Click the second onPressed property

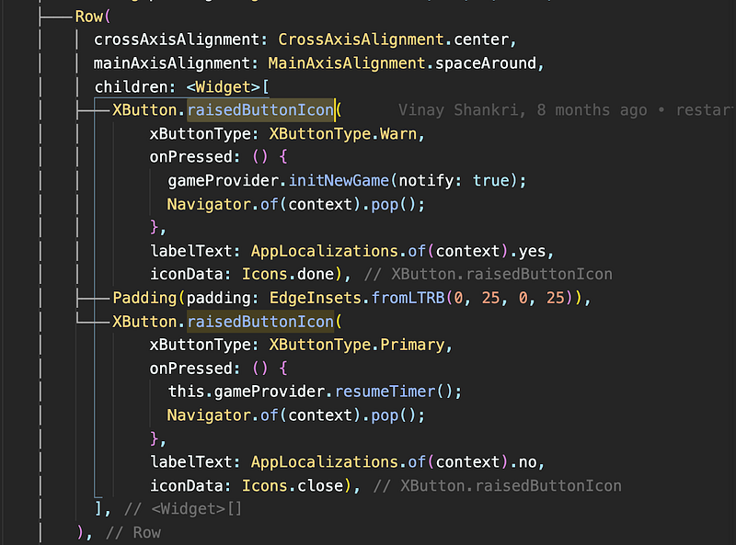190,369
